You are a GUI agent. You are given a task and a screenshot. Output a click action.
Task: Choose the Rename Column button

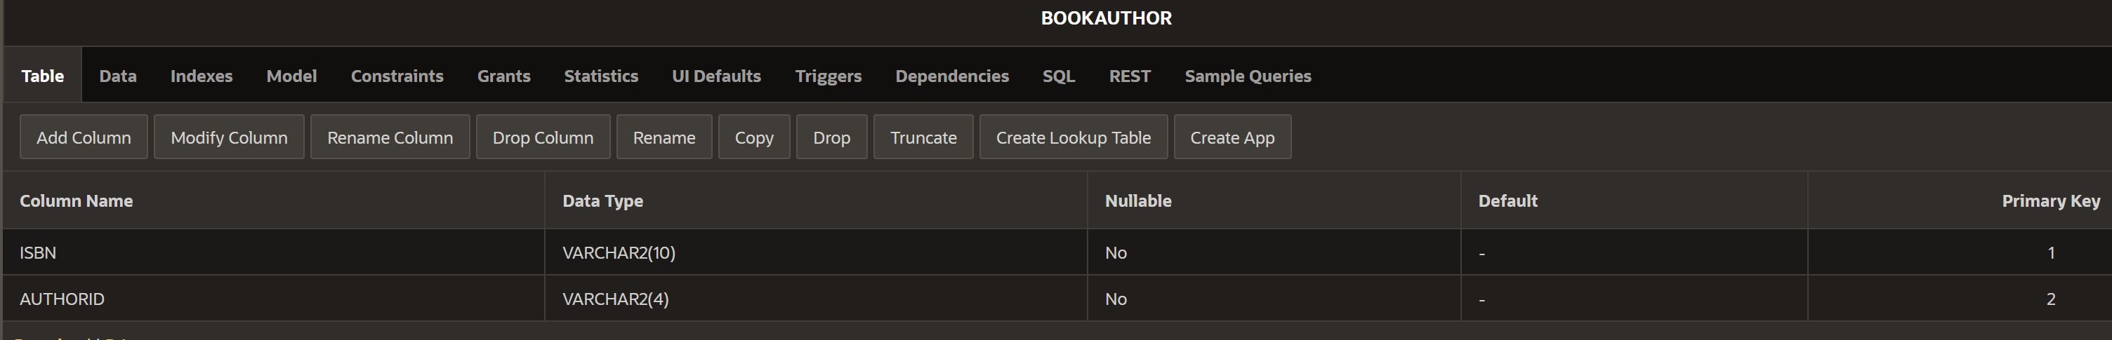click(390, 137)
